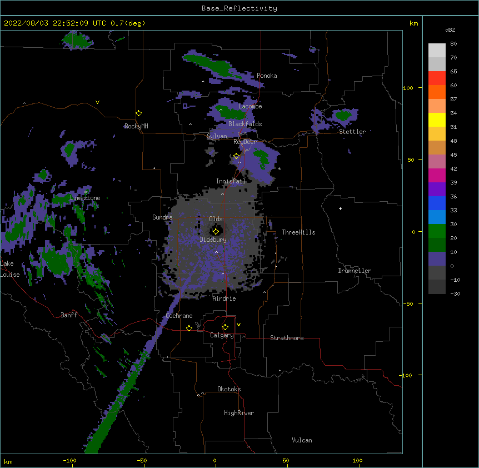Click the top light grey legend swatch
This screenshot has height=468, width=479.
[437, 50]
